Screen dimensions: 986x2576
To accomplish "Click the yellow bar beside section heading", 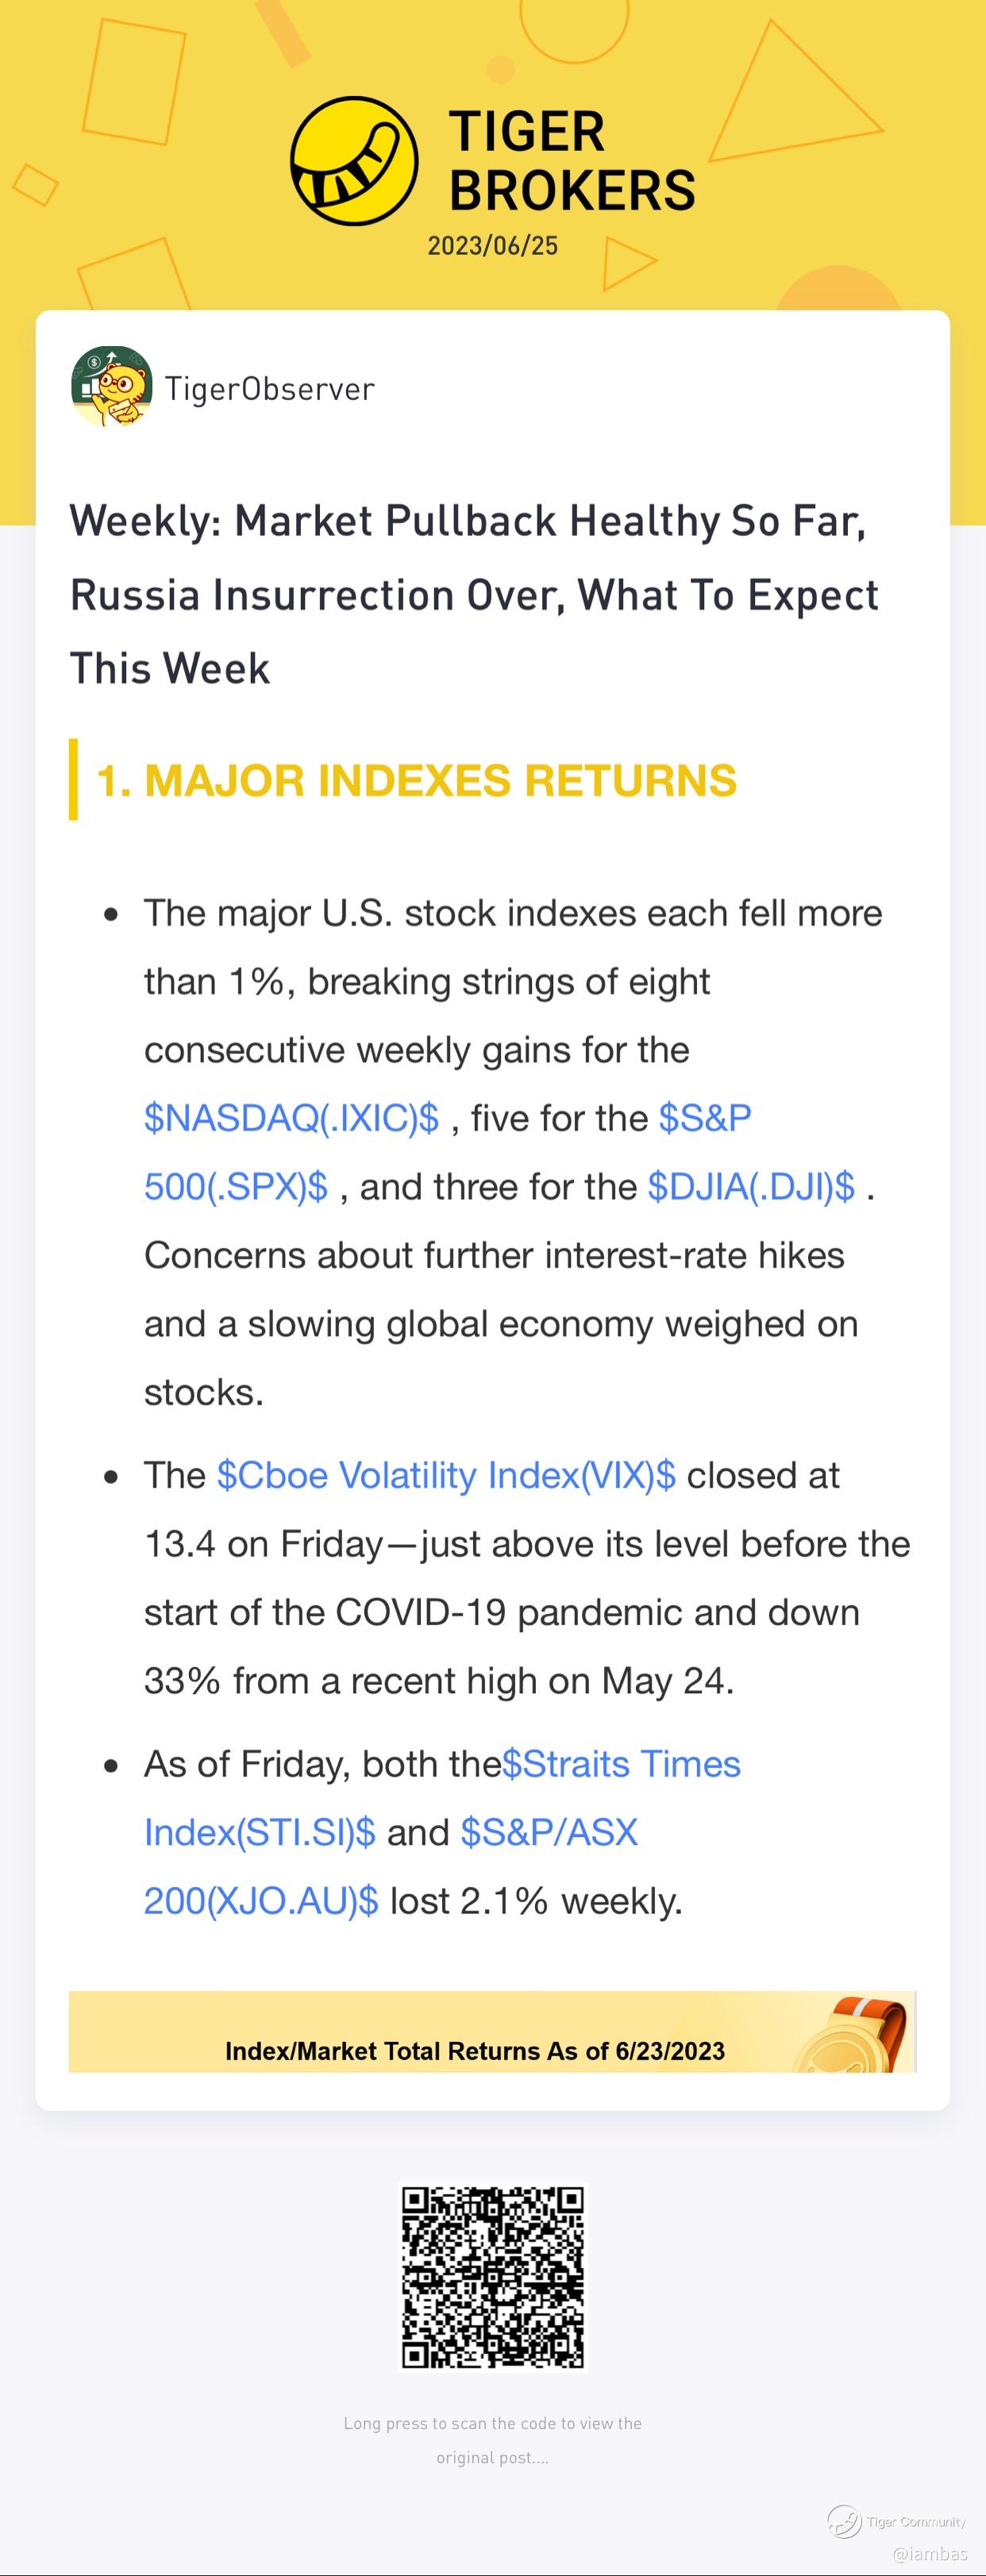I will pos(73,780).
